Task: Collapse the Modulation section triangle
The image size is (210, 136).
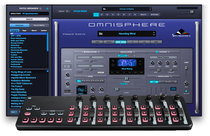Action: coord(83,52)
